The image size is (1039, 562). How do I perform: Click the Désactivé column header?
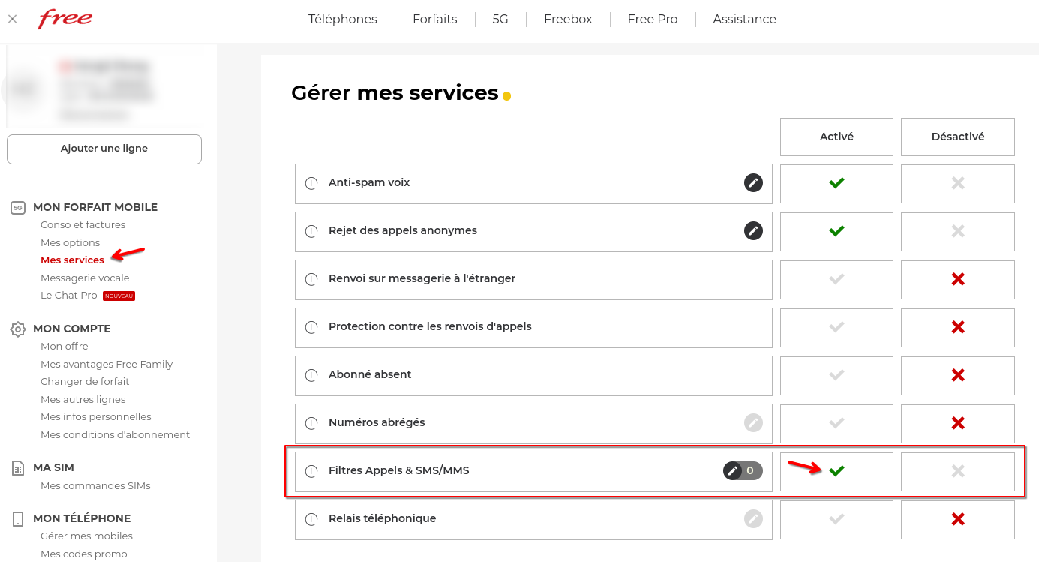[958, 137]
